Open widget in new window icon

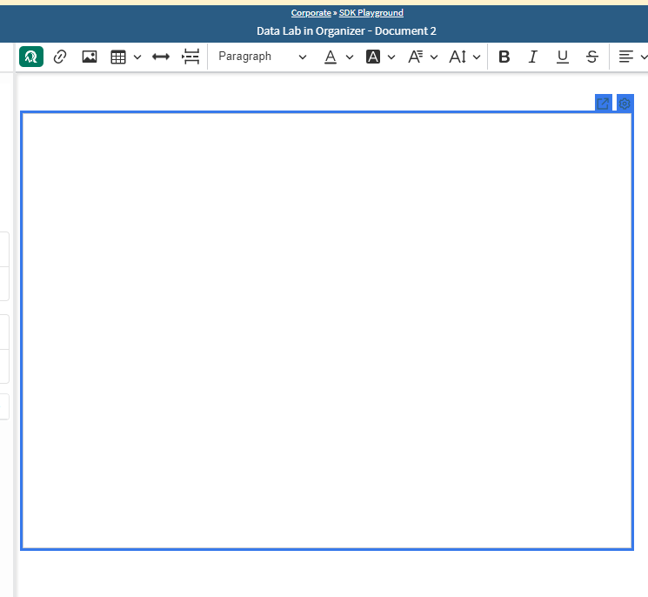click(603, 104)
